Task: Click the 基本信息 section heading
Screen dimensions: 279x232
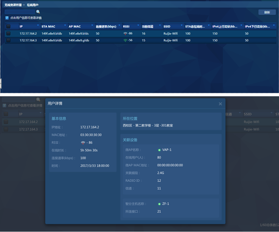Action: point(58,119)
